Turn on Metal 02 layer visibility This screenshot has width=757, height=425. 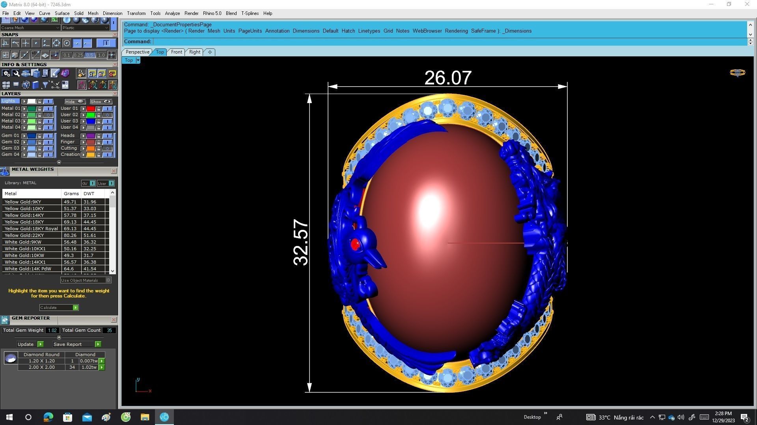pyautogui.click(x=48, y=115)
